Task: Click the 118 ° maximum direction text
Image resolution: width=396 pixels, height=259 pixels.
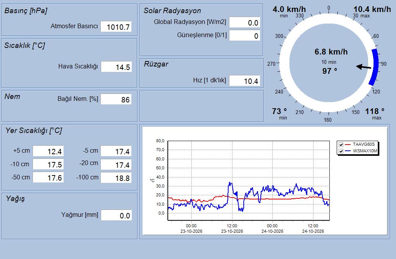Action: pos(375,111)
